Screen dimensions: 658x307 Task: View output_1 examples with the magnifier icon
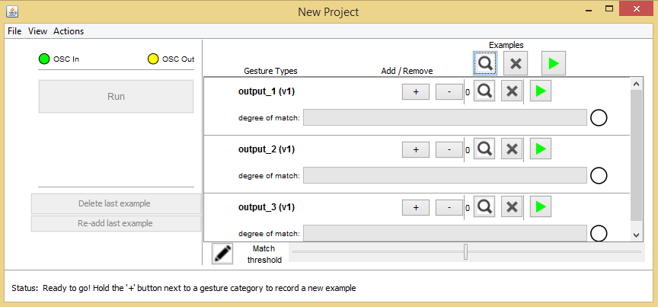coord(484,91)
